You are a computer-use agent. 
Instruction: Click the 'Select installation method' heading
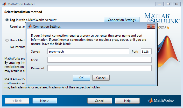coord(23,12)
